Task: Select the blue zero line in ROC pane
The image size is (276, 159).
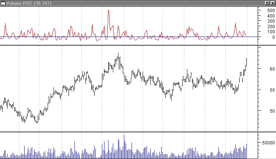Action: click(x=129, y=37)
